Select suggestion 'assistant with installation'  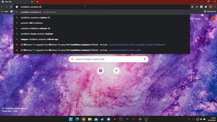click(102, 23)
